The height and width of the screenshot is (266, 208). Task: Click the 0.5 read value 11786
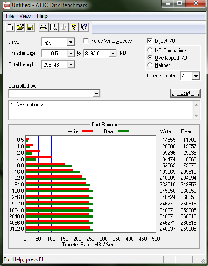tap(190, 140)
